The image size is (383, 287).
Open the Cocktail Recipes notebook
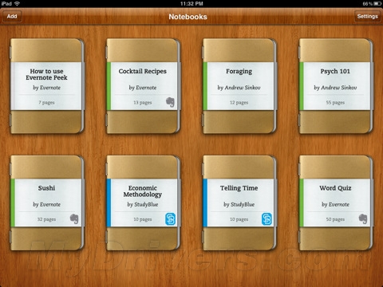144,86
